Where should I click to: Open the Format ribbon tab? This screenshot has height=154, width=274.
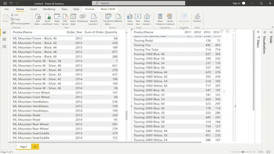(89, 9)
